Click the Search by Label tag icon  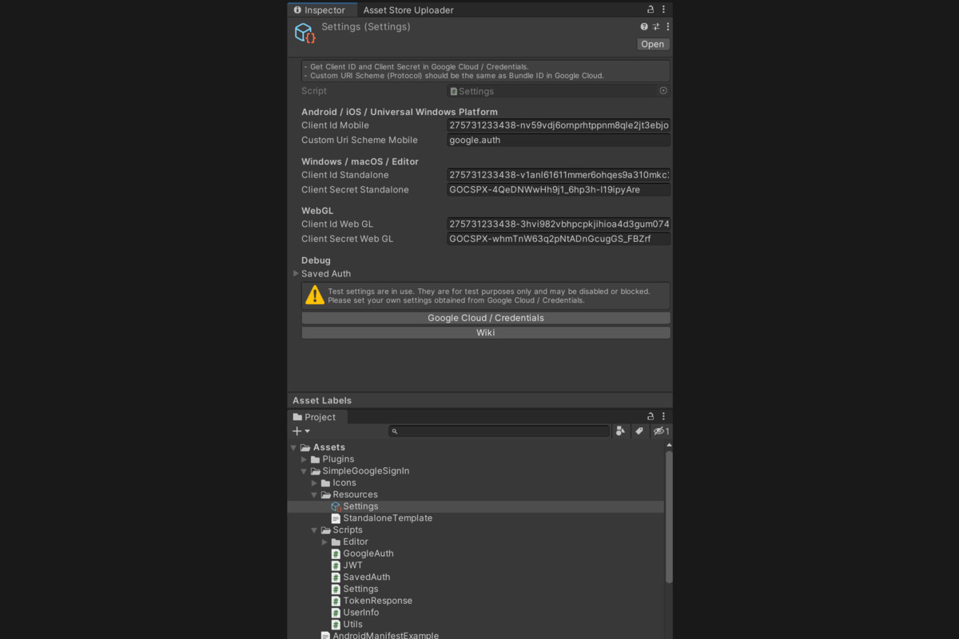pos(639,431)
